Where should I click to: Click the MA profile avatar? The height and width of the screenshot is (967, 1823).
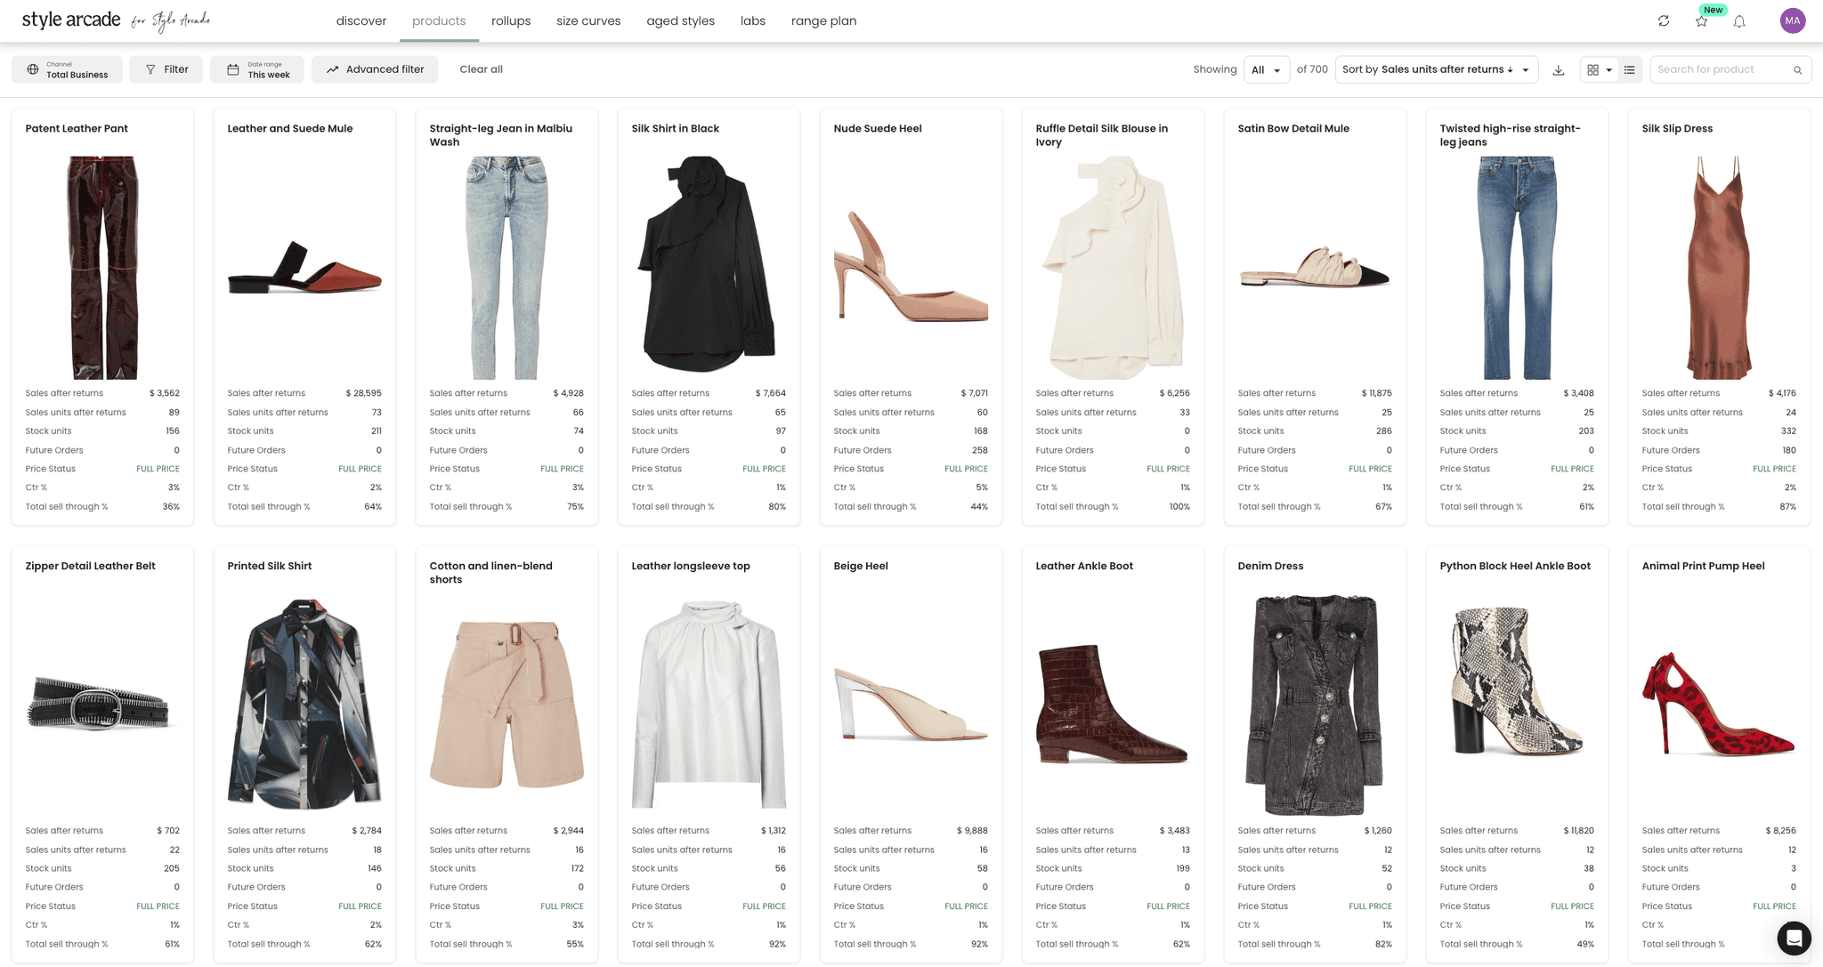pyautogui.click(x=1793, y=20)
